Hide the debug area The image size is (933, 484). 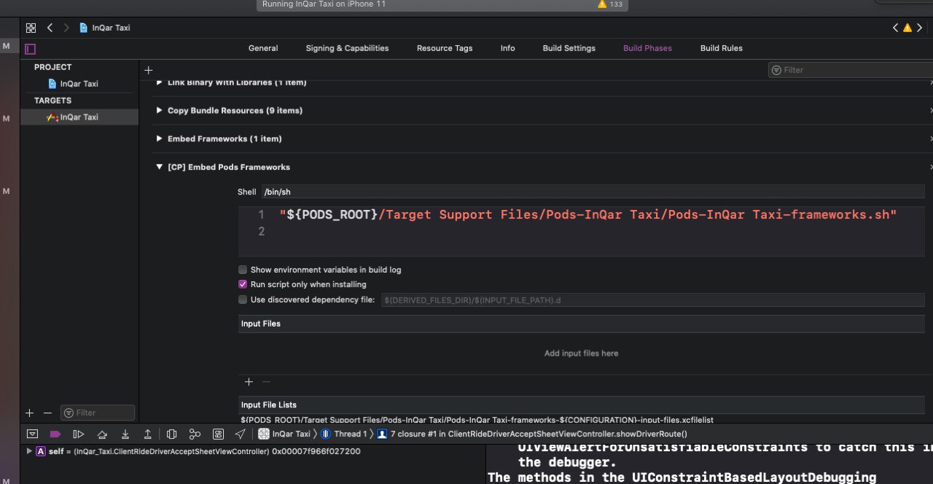(x=32, y=434)
